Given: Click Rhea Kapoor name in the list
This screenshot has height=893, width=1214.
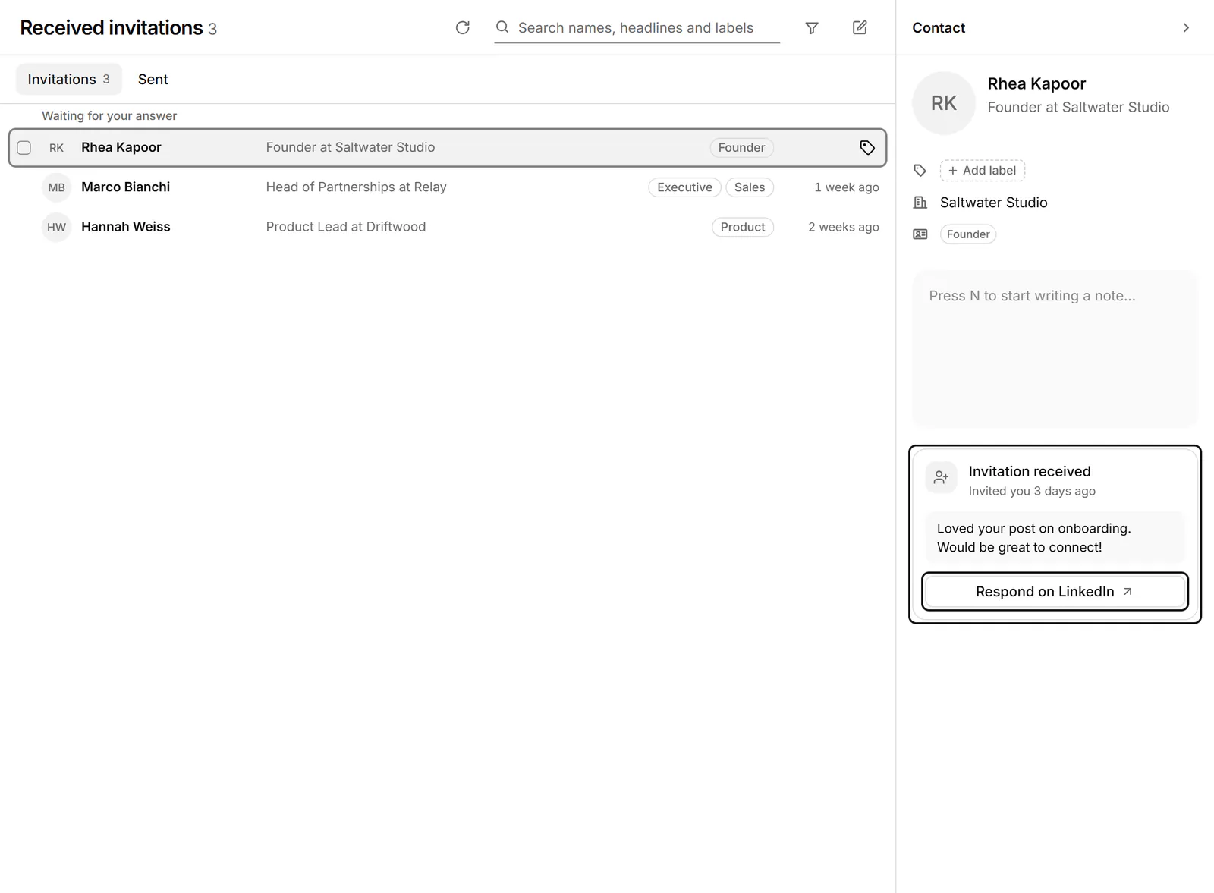Looking at the screenshot, I should (121, 148).
